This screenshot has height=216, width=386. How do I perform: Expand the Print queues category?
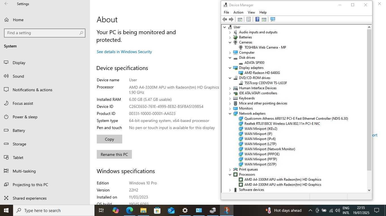pyautogui.click(x=230, y=169)
